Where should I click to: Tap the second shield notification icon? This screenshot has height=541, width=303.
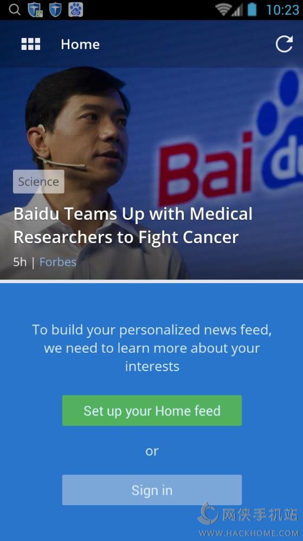click(55, 10)
